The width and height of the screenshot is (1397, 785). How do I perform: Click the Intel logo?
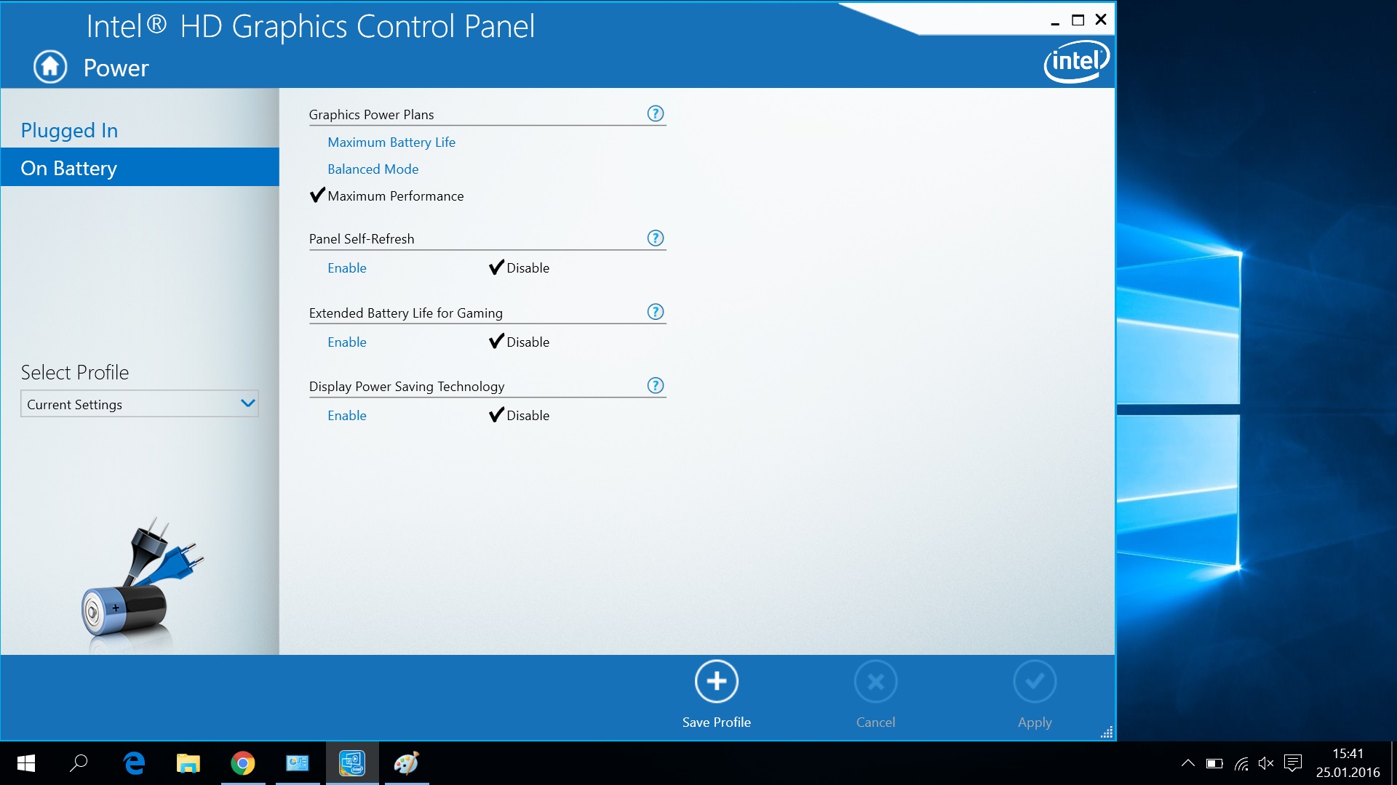coord(1077,61)
